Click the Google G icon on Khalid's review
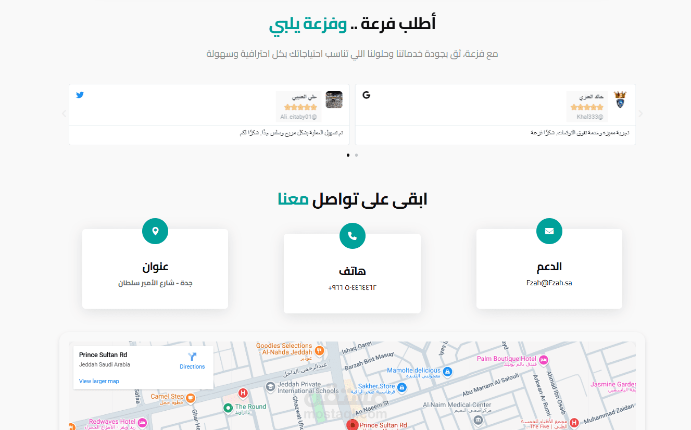 [x=366, y=95]
